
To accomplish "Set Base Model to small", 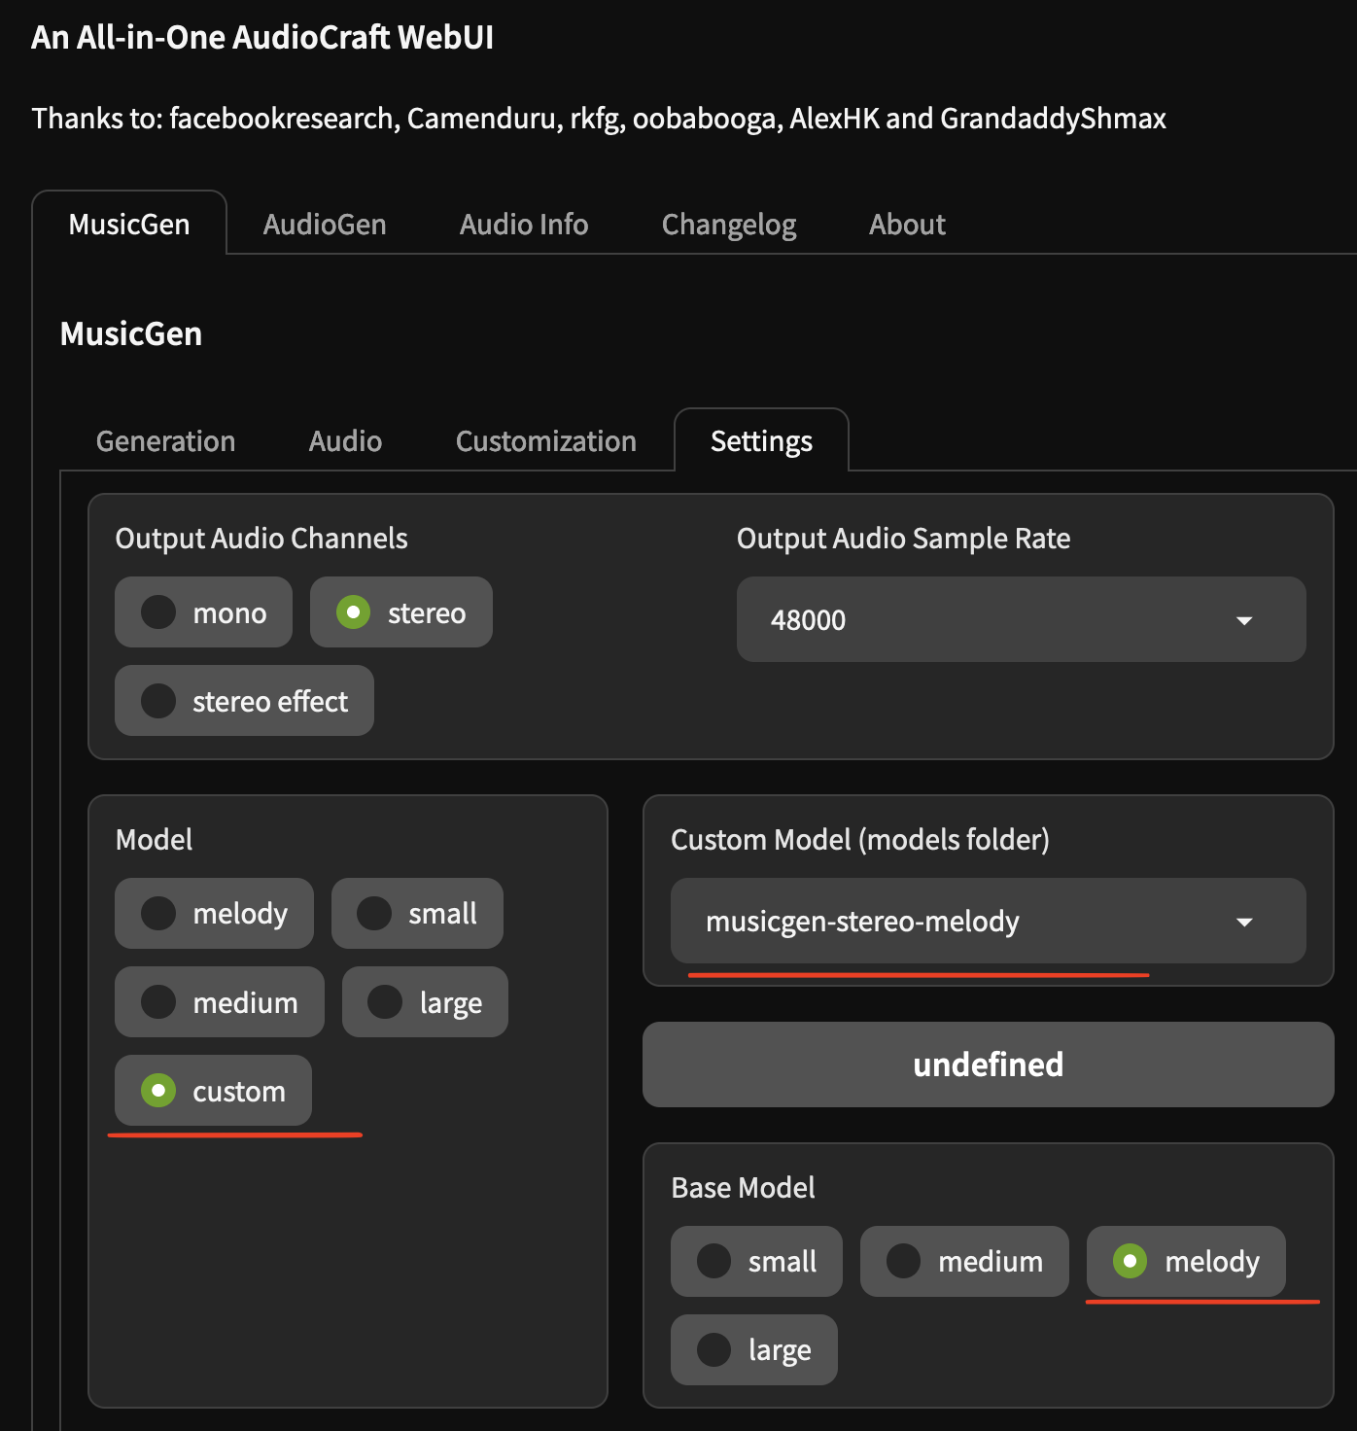I will (x=756, y=1261).
